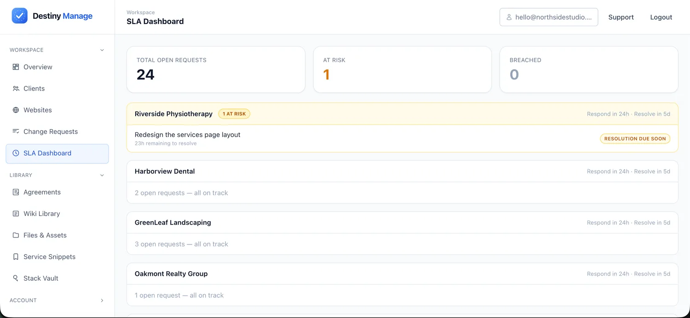Click the Oakmont Realty Group client name

pyautogui.click(x=171, y=274)
